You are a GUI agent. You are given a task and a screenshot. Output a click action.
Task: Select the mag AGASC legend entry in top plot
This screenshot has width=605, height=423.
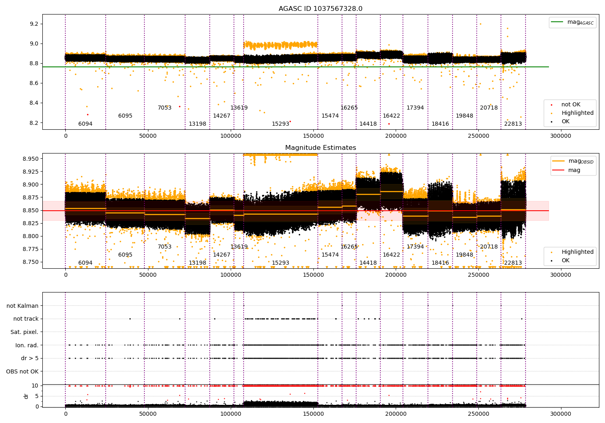[572, 22]
